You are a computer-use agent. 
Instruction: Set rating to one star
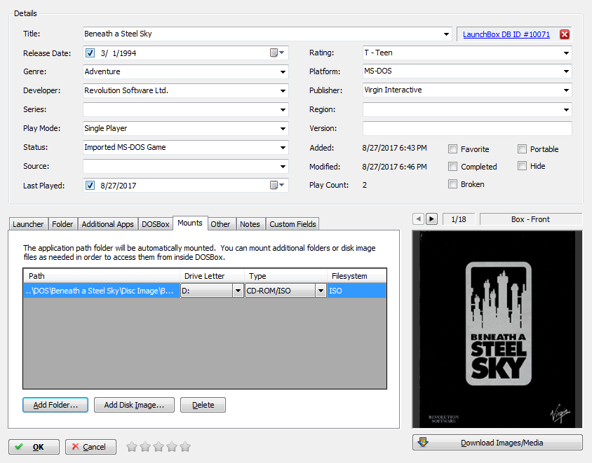coord(132,447)
